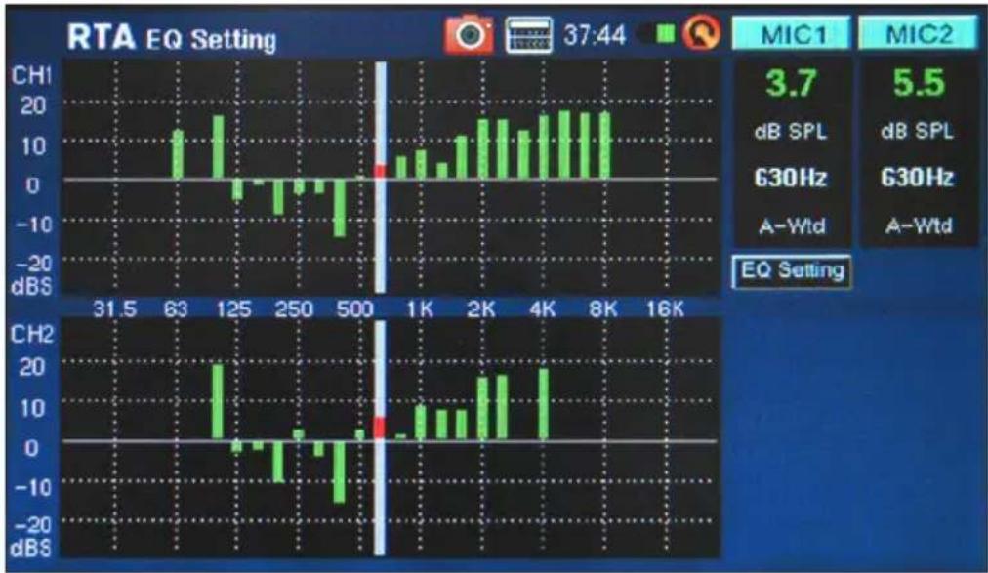Select the MIC1 tab
The height and width of the screenshot is (573, 988).
click(x=792, y=34)
